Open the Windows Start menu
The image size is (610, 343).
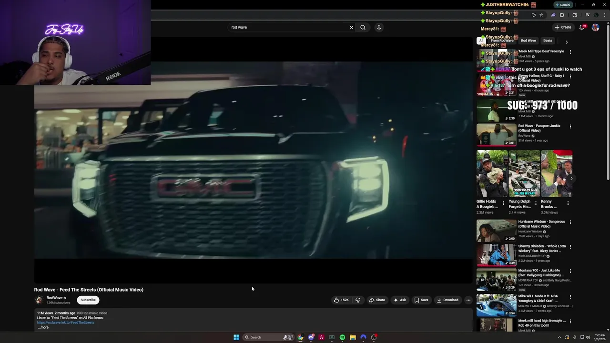coord(236,337)
